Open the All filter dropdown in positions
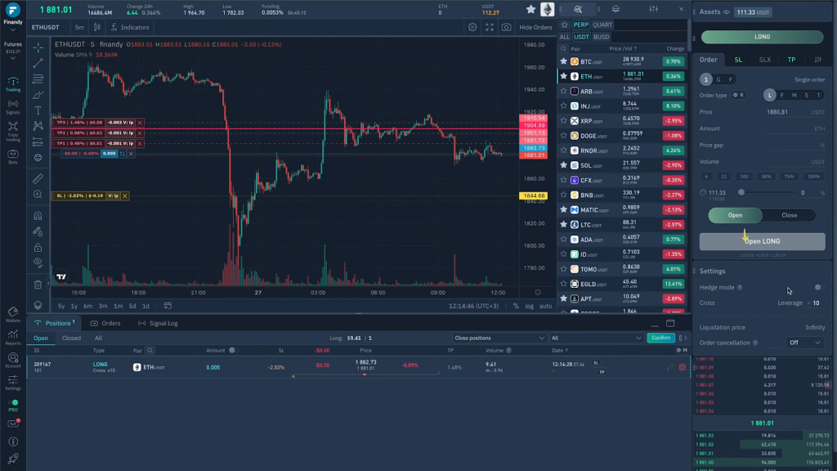 [596, 338]
